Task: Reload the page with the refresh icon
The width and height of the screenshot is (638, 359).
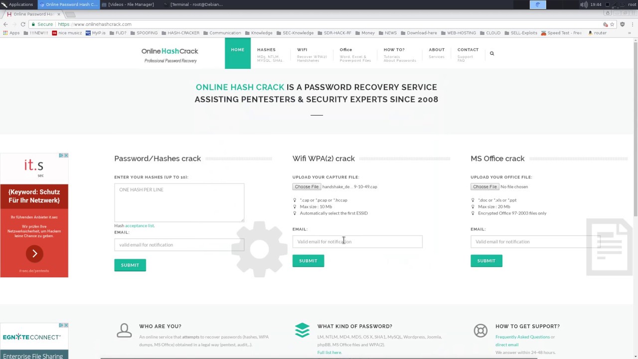Action: [x=23, y=24]
